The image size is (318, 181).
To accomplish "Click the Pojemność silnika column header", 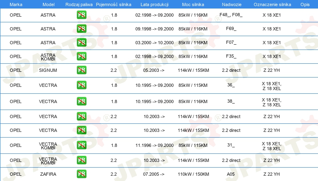I will coord(113,4).
